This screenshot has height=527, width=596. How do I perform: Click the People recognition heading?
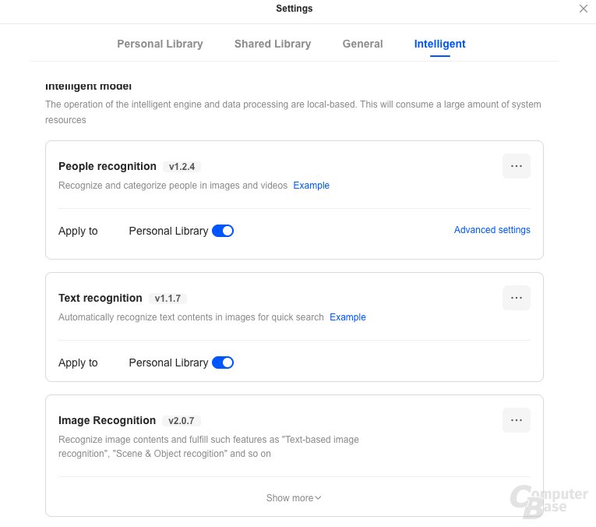108,166
